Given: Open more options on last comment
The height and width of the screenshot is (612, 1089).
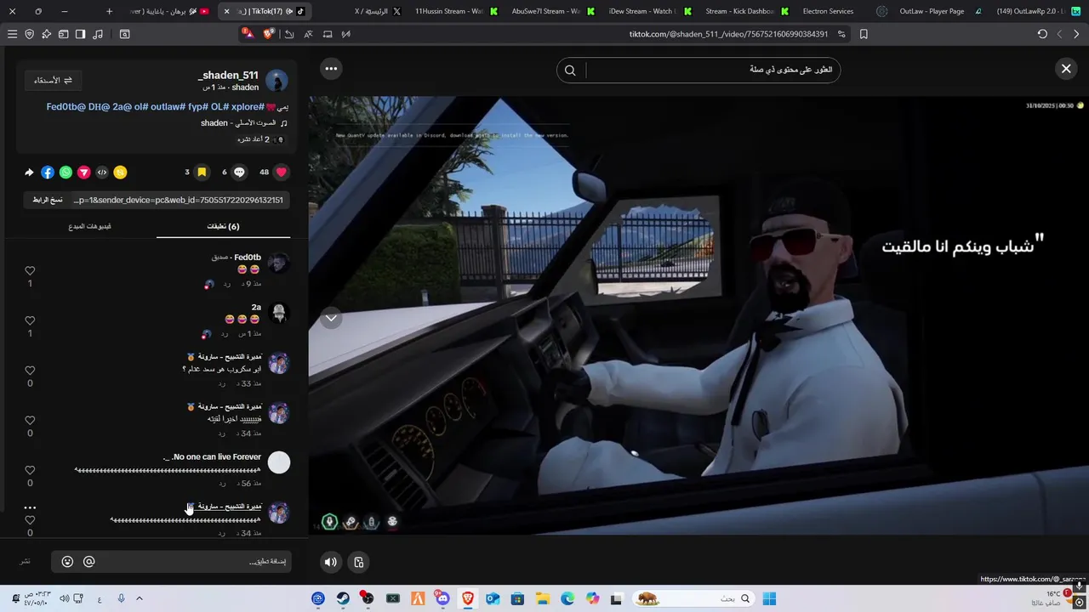Looking at the screenshot, I should pos(30,507).
